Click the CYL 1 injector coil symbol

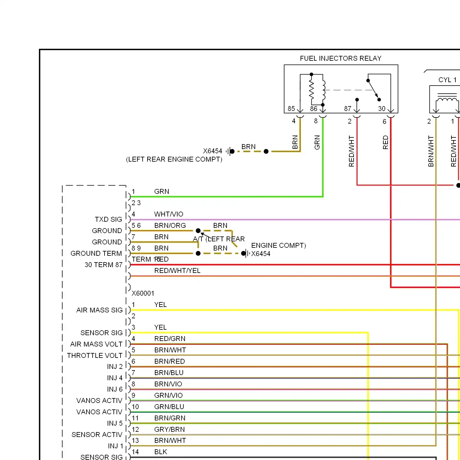447,100
